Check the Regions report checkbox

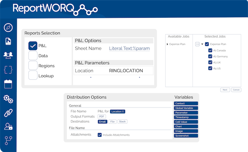point(33,66)
